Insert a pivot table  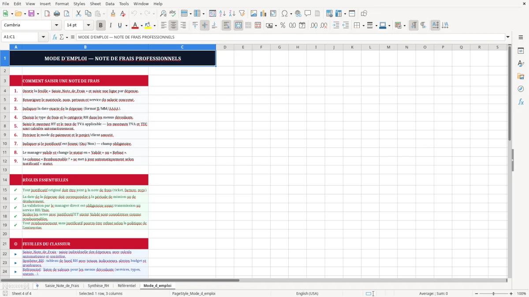coord(273,14)
